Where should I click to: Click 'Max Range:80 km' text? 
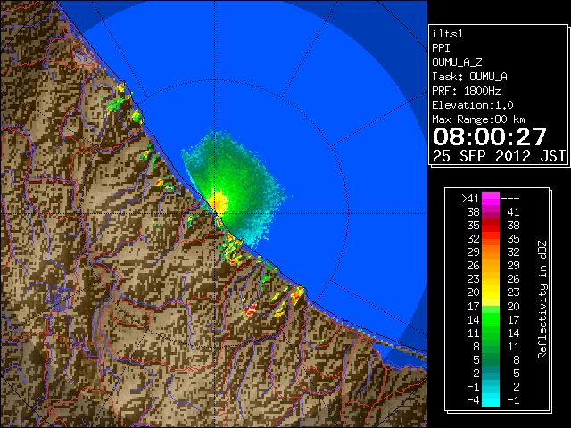(478, 119)
